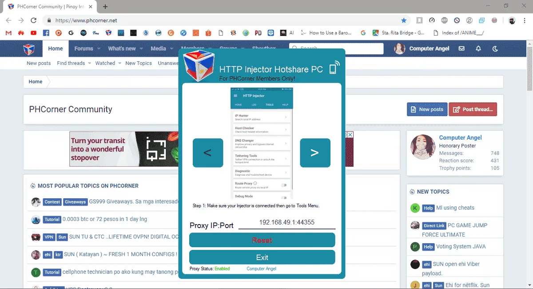This screenshot has width=533, height=289.
Task: Click the Home breadcrumb
Action: tap(36, 82)
